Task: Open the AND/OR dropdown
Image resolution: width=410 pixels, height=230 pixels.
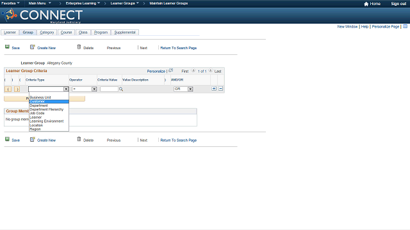Action: [183, 89]
